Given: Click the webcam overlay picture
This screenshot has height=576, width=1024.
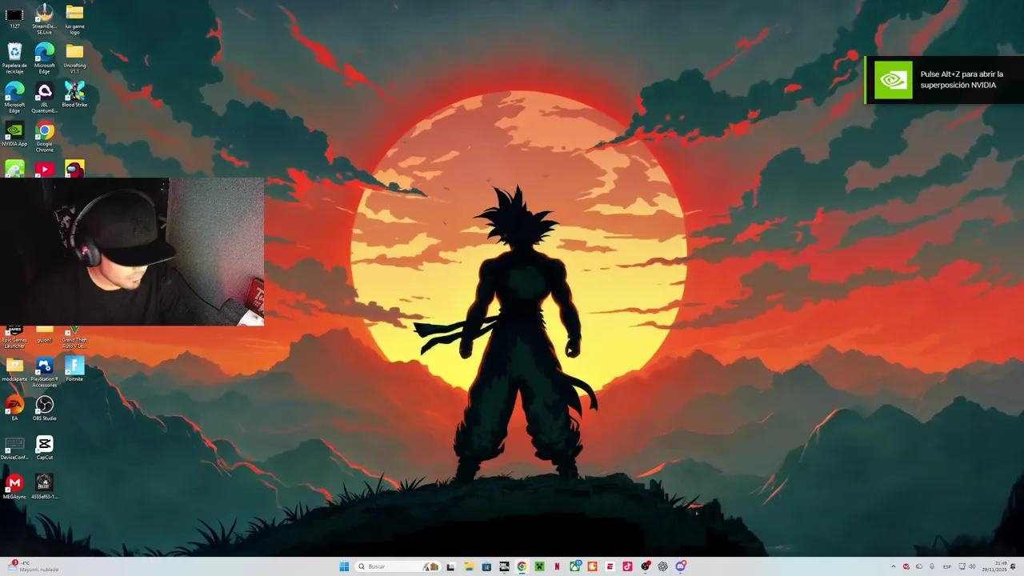Looking at the screenshot, I should (x=132, y=251).
